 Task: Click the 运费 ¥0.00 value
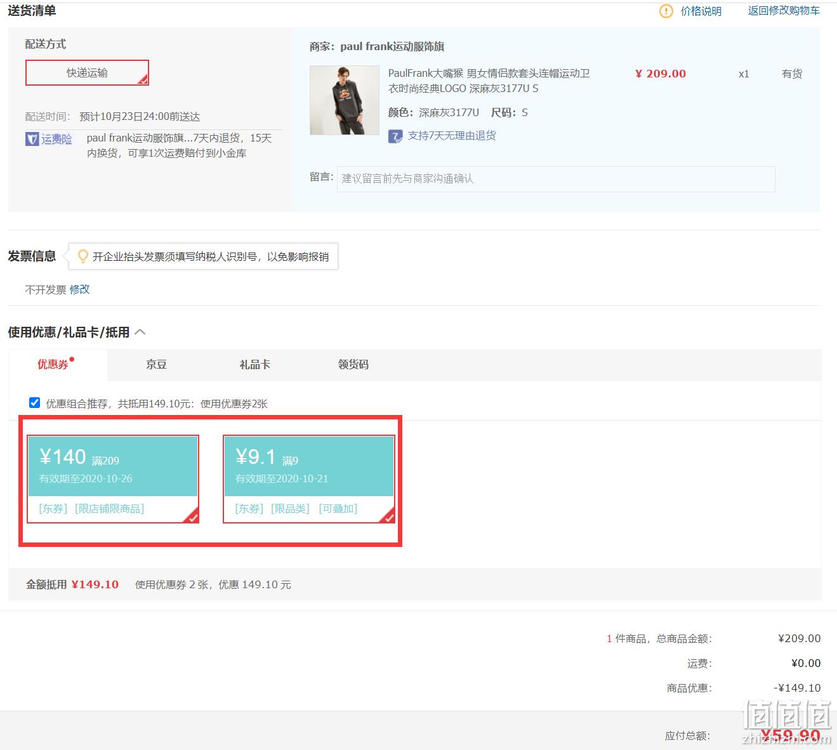click(x=806, y=663)
